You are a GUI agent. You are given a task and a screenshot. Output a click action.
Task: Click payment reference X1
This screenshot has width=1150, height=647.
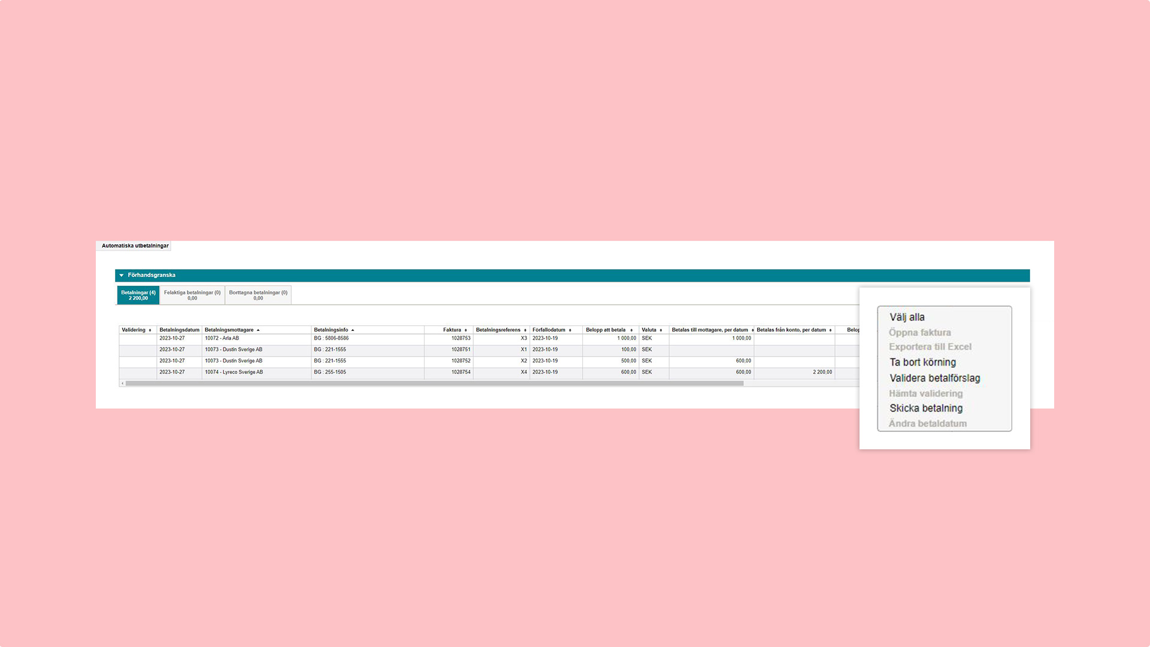(523, 350)
